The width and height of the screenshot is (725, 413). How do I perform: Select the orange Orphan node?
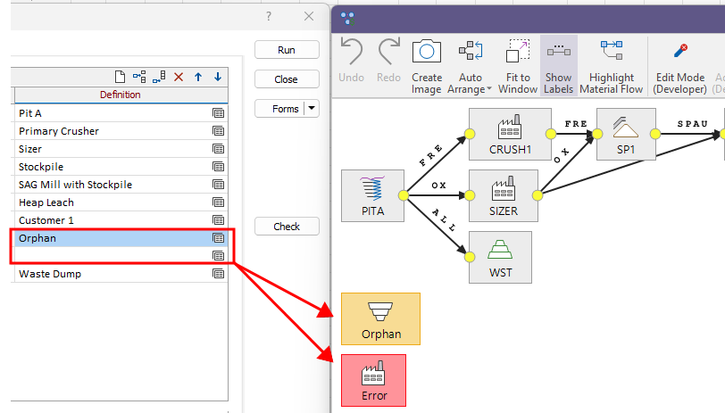click(380, 318)
